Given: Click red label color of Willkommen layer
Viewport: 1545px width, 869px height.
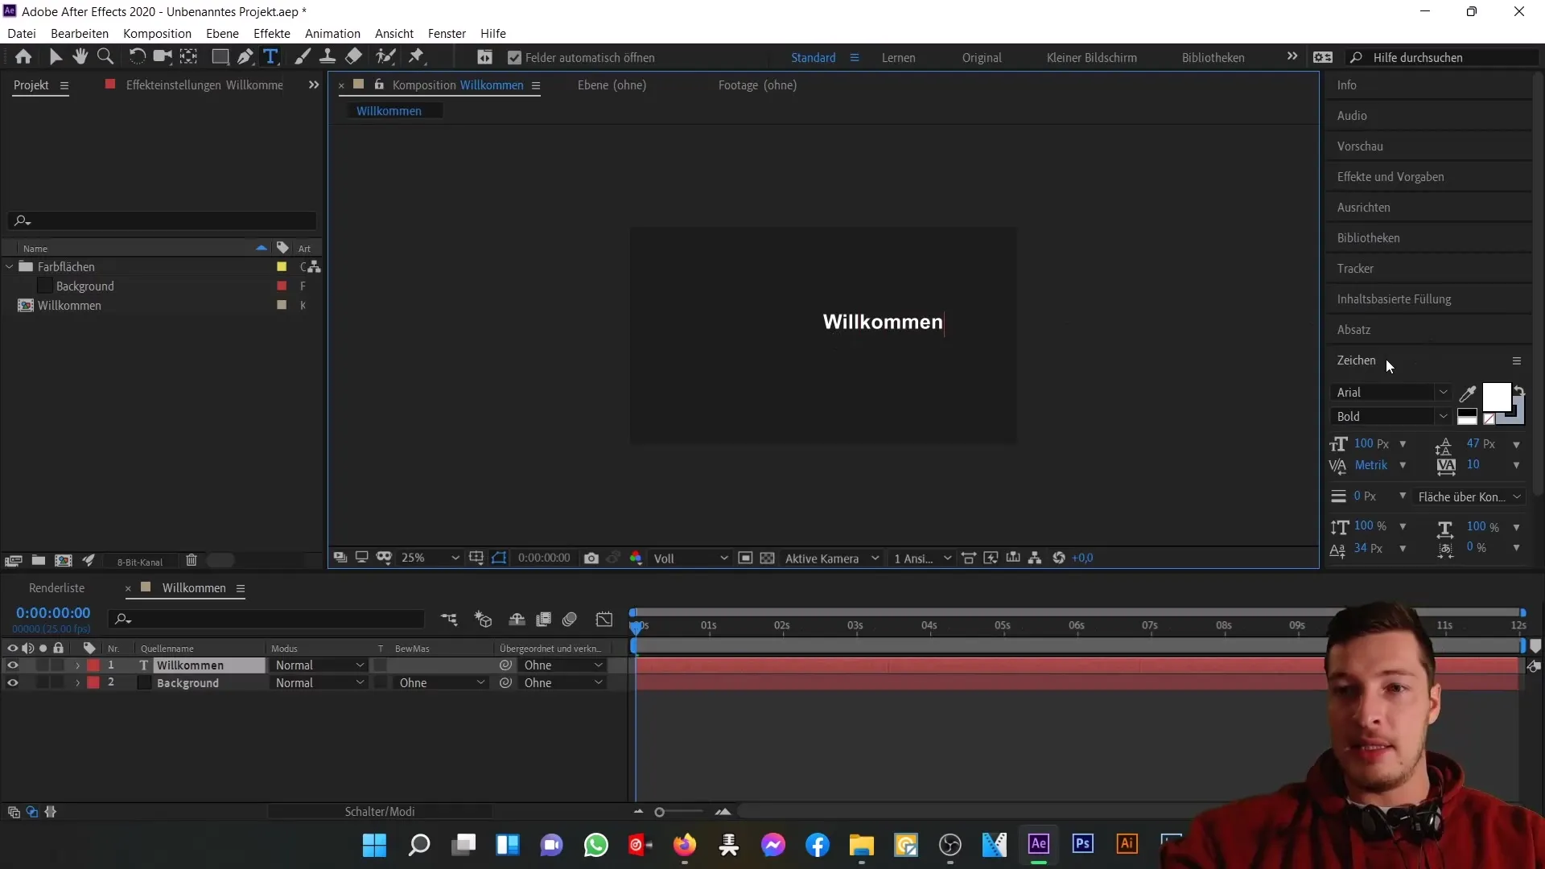Looking at the screenshot, I should (93, 665).
